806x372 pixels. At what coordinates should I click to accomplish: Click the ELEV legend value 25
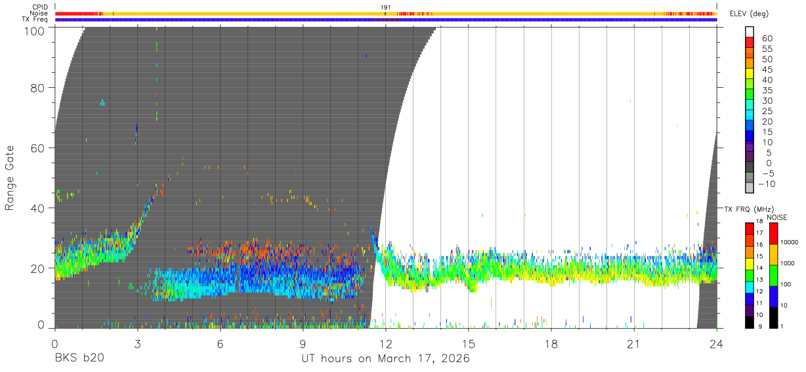767,112
